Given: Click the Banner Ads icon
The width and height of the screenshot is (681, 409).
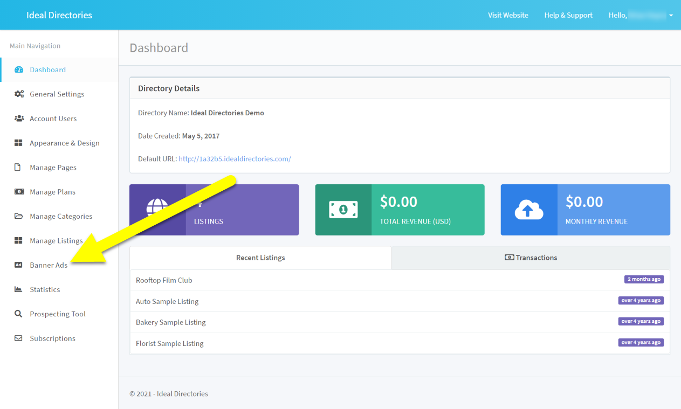Looking at the screenshot, I should pyautogui.click(x=18, y=265).
